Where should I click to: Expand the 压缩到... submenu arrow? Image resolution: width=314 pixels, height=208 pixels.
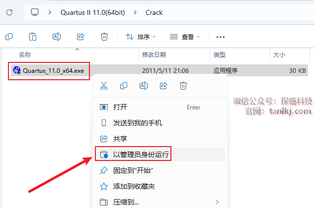(217, 202)
